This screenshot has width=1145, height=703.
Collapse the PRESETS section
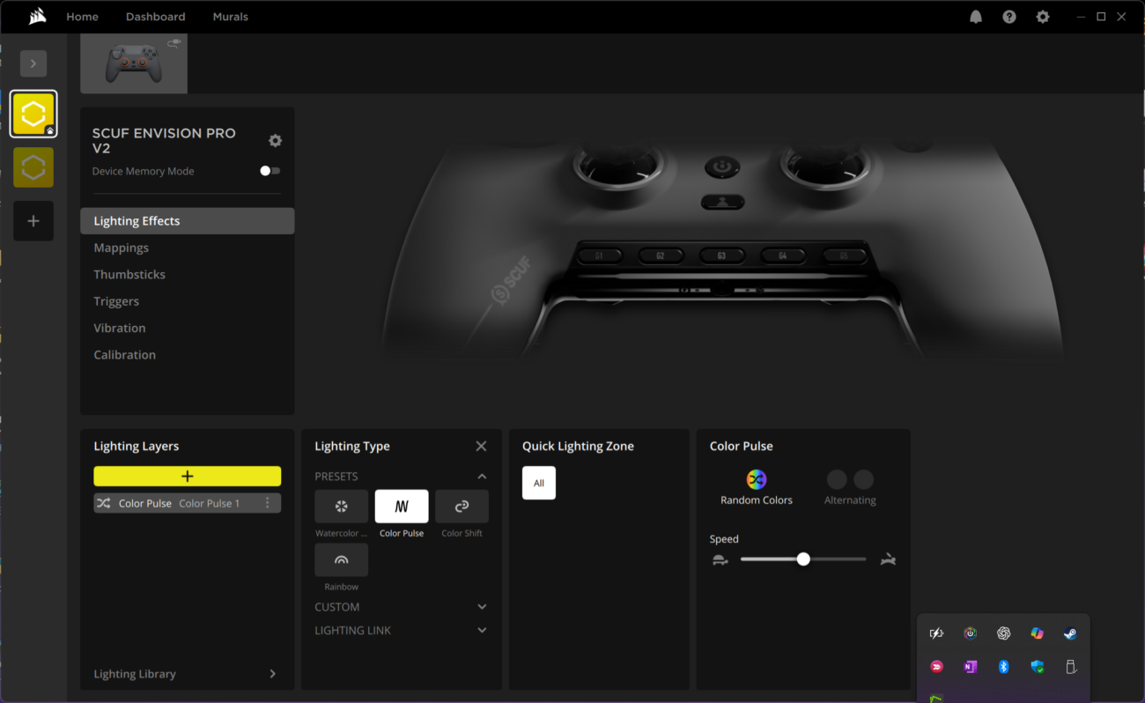pyautogui.click(x=482, y=477)
